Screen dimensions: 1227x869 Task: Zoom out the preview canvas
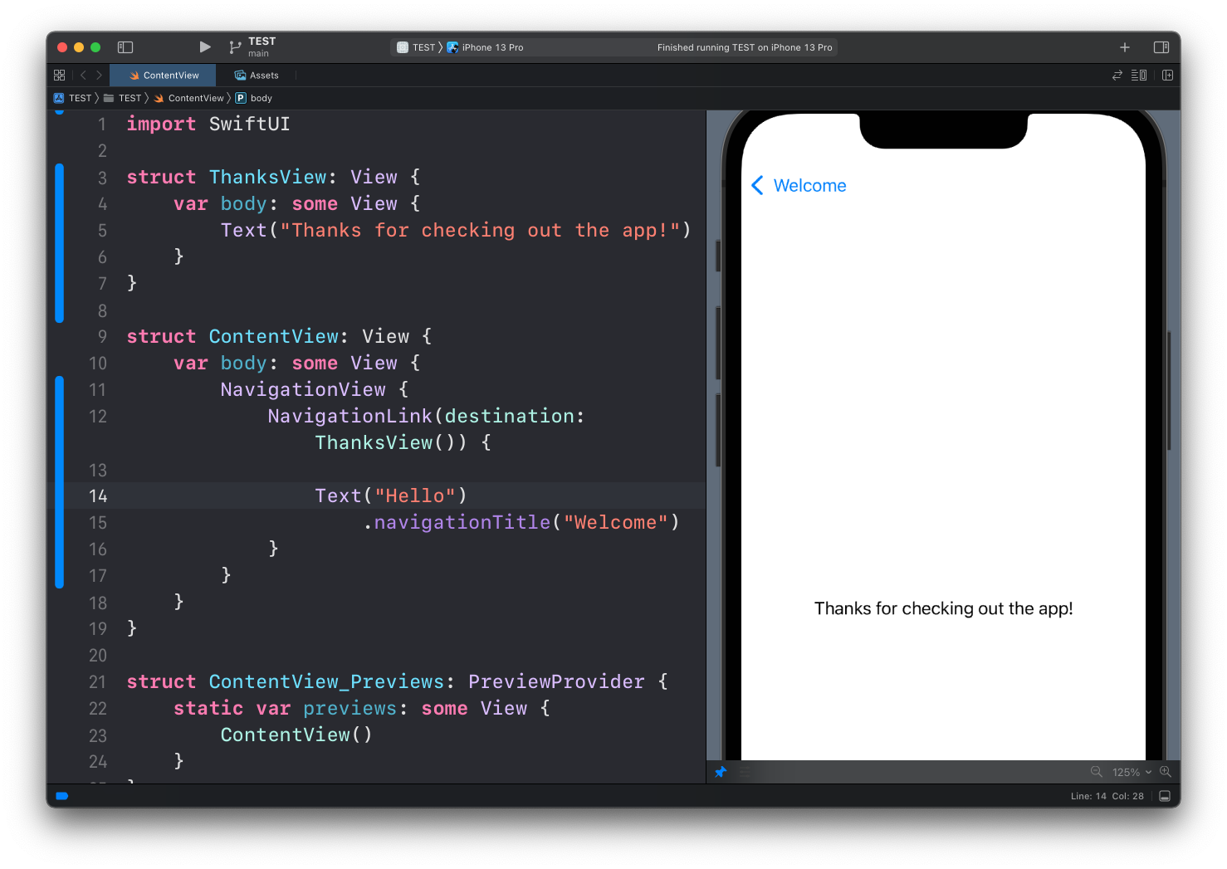pyautogui.click(x=1096, y=772)
